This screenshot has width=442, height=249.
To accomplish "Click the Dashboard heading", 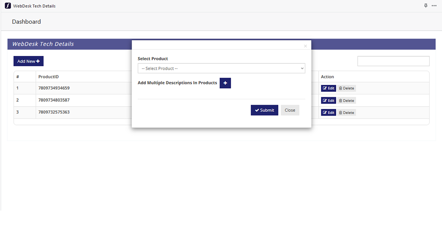I will click(26, 22).
